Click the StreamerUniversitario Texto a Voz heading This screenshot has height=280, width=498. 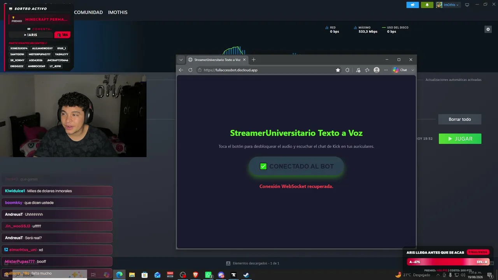pos(296,133)
